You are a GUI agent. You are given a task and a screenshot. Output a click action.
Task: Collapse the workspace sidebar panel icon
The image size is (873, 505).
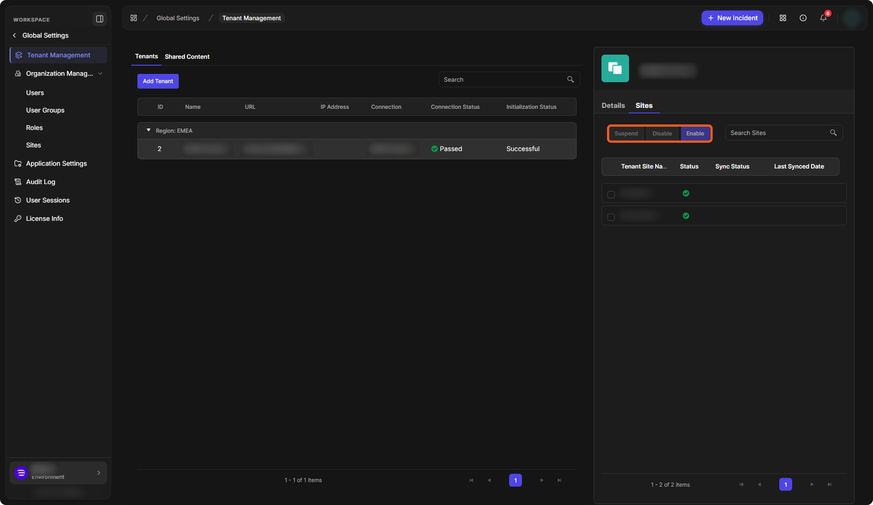[99, 19]
